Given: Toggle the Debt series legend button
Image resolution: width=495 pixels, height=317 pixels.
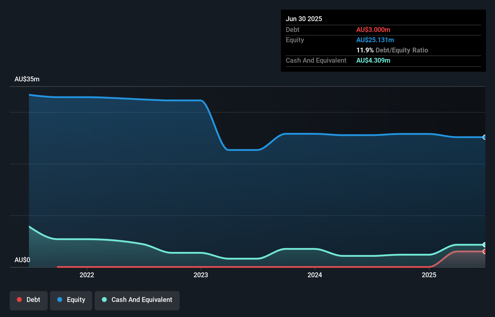Looking at the screenshot, I should (x=29, y=300).
